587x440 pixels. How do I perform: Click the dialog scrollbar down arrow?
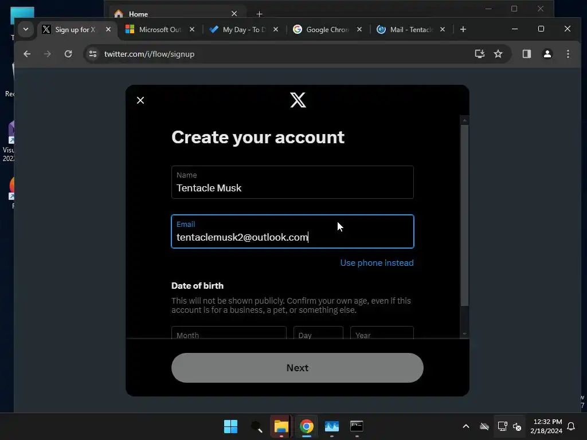464,334
